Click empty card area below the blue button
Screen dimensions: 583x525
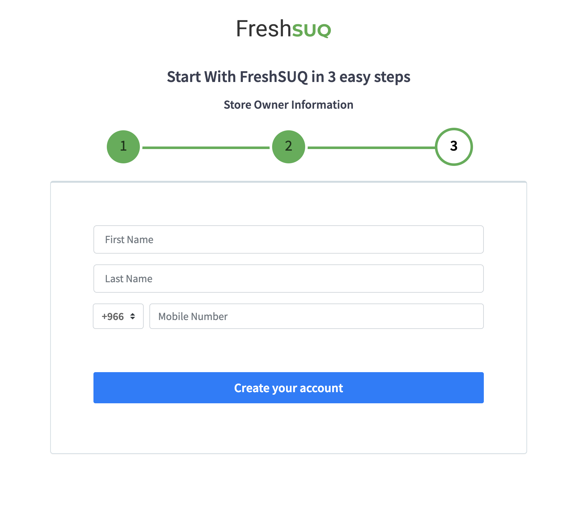[289, 428]
